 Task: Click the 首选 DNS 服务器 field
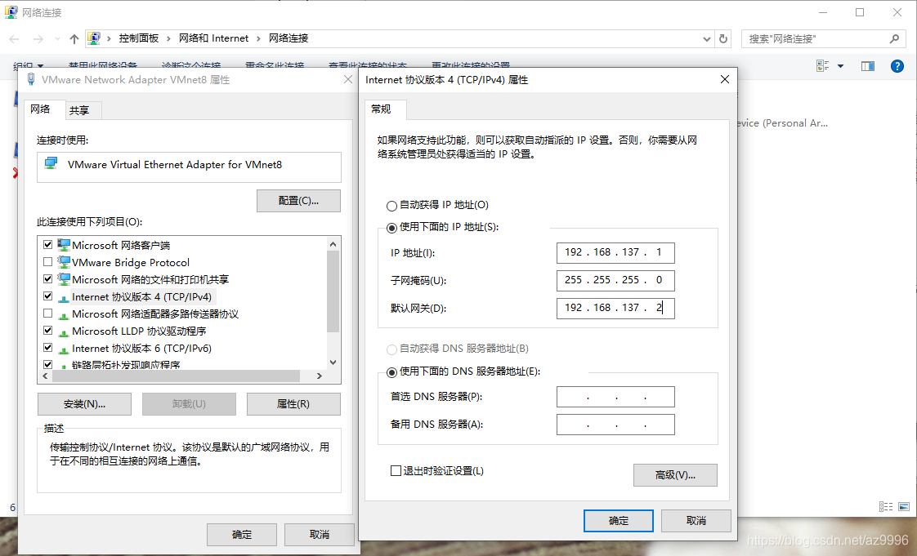[615, 397]
